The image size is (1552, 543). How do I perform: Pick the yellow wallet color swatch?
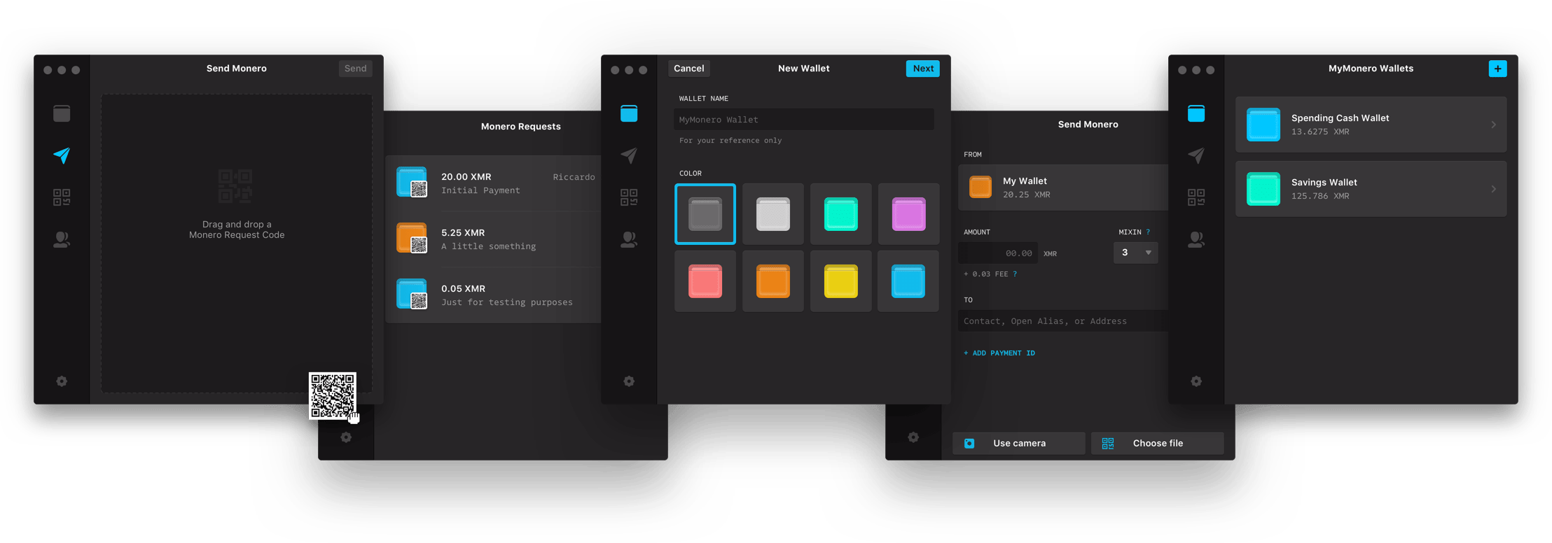click(840, 281)
